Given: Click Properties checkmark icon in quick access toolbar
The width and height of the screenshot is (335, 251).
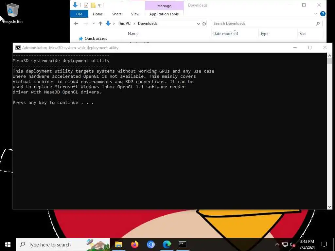Looking at the screenshot, I should click(x=86, y=5).
